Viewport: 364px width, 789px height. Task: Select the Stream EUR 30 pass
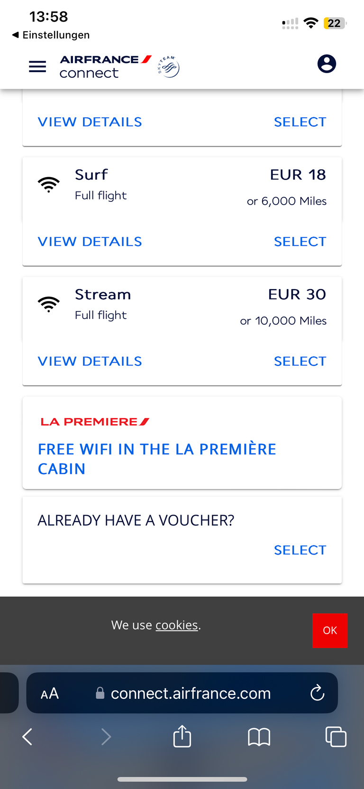coord(300,361)
